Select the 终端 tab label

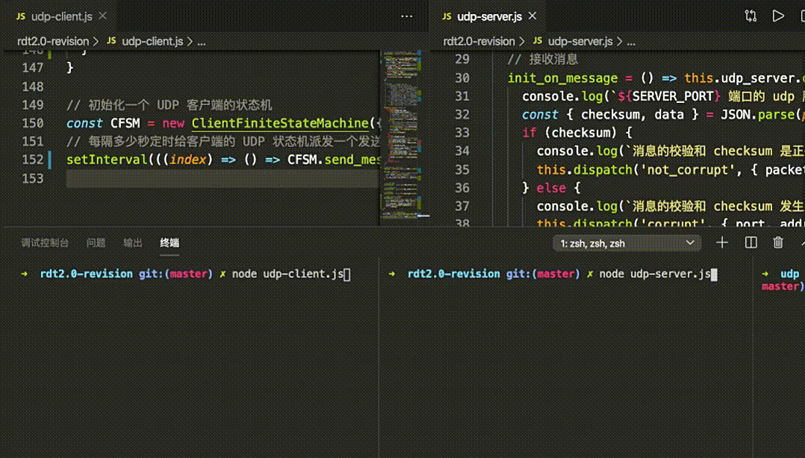(x=170, y=242)
